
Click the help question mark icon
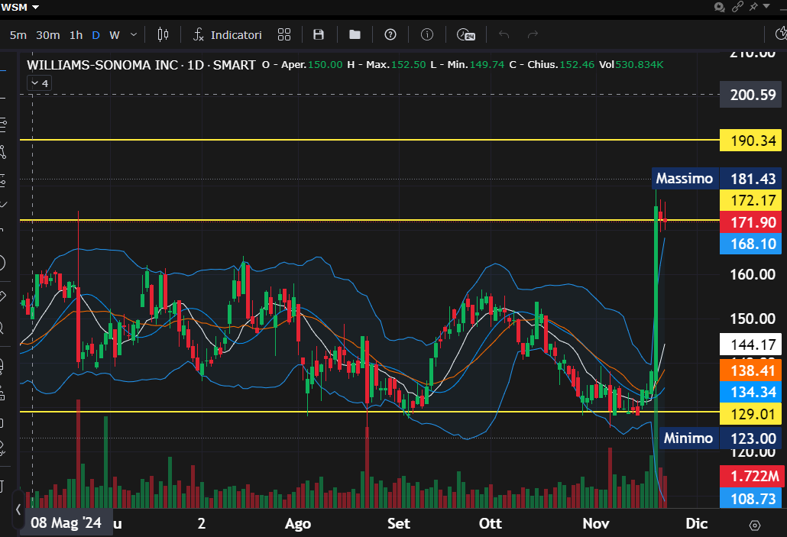(x=390, y=34)
